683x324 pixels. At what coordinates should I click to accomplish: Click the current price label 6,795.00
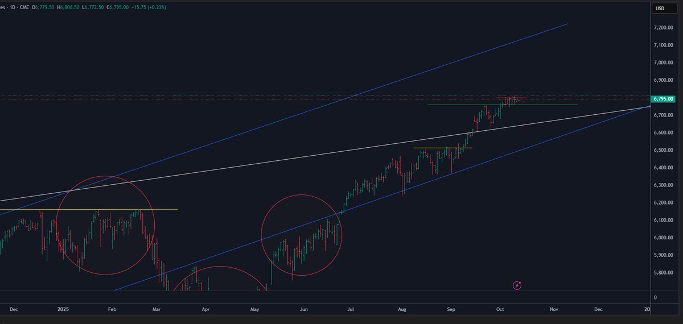(664, 99)
